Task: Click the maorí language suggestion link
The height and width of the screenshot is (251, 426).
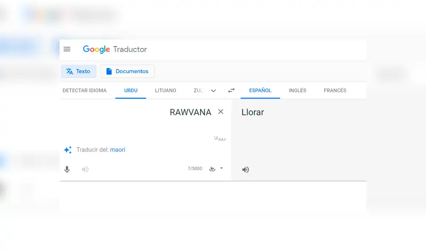Action: tap(118, 150)
